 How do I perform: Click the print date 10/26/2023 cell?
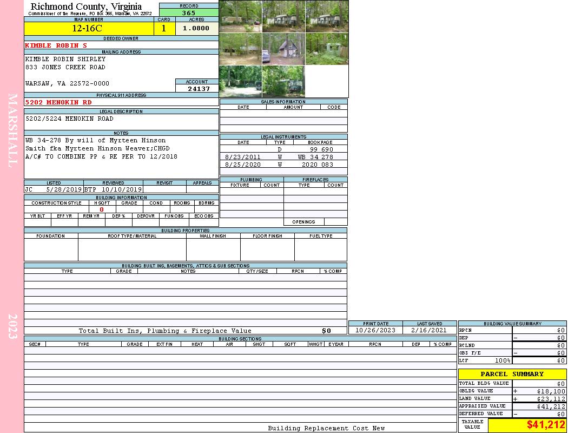[x=375, y=330]
